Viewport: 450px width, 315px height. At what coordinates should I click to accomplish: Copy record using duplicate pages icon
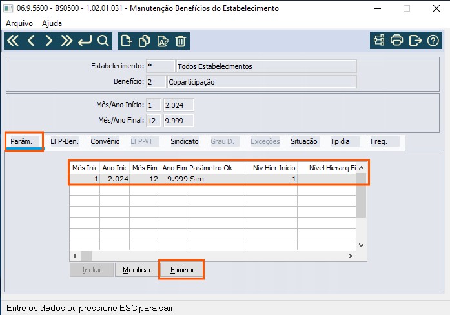coord(145,41)
